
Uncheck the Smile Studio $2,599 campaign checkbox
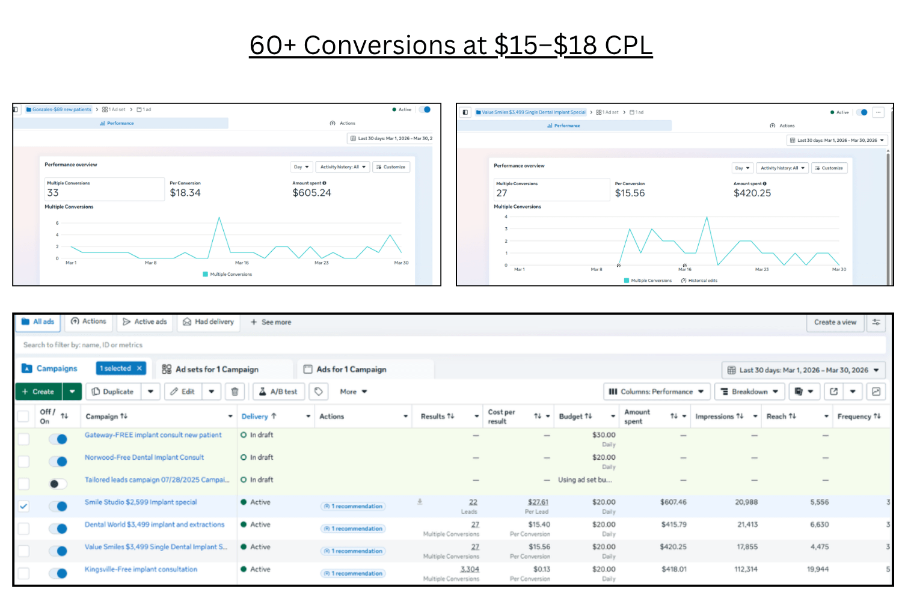click(23, 506)
